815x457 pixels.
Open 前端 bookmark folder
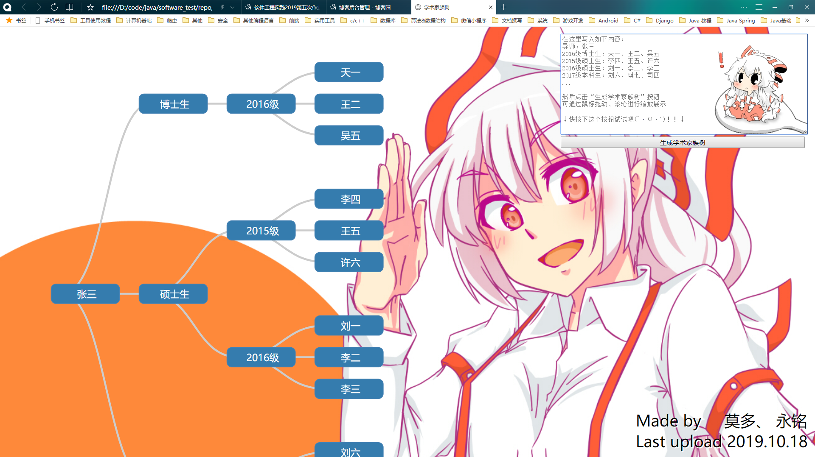pyautogui.click(x=289, y=20)
